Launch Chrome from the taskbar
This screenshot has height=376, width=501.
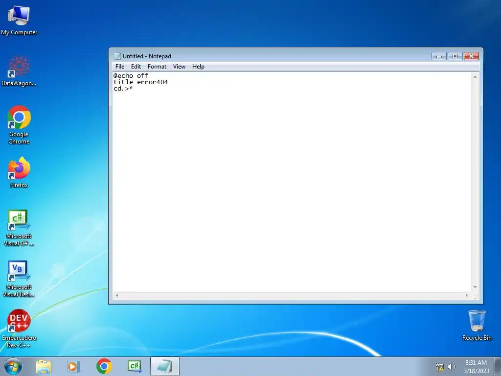104,366
